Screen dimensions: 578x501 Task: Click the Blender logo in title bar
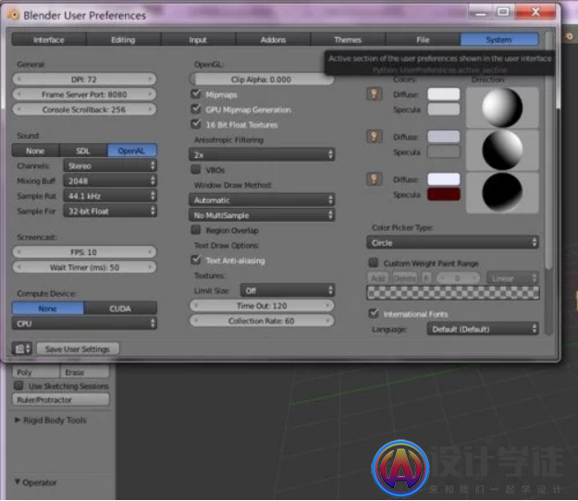click(14, 15)
